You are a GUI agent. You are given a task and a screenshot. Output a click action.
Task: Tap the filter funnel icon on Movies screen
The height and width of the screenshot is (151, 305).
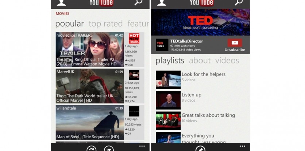109,149
